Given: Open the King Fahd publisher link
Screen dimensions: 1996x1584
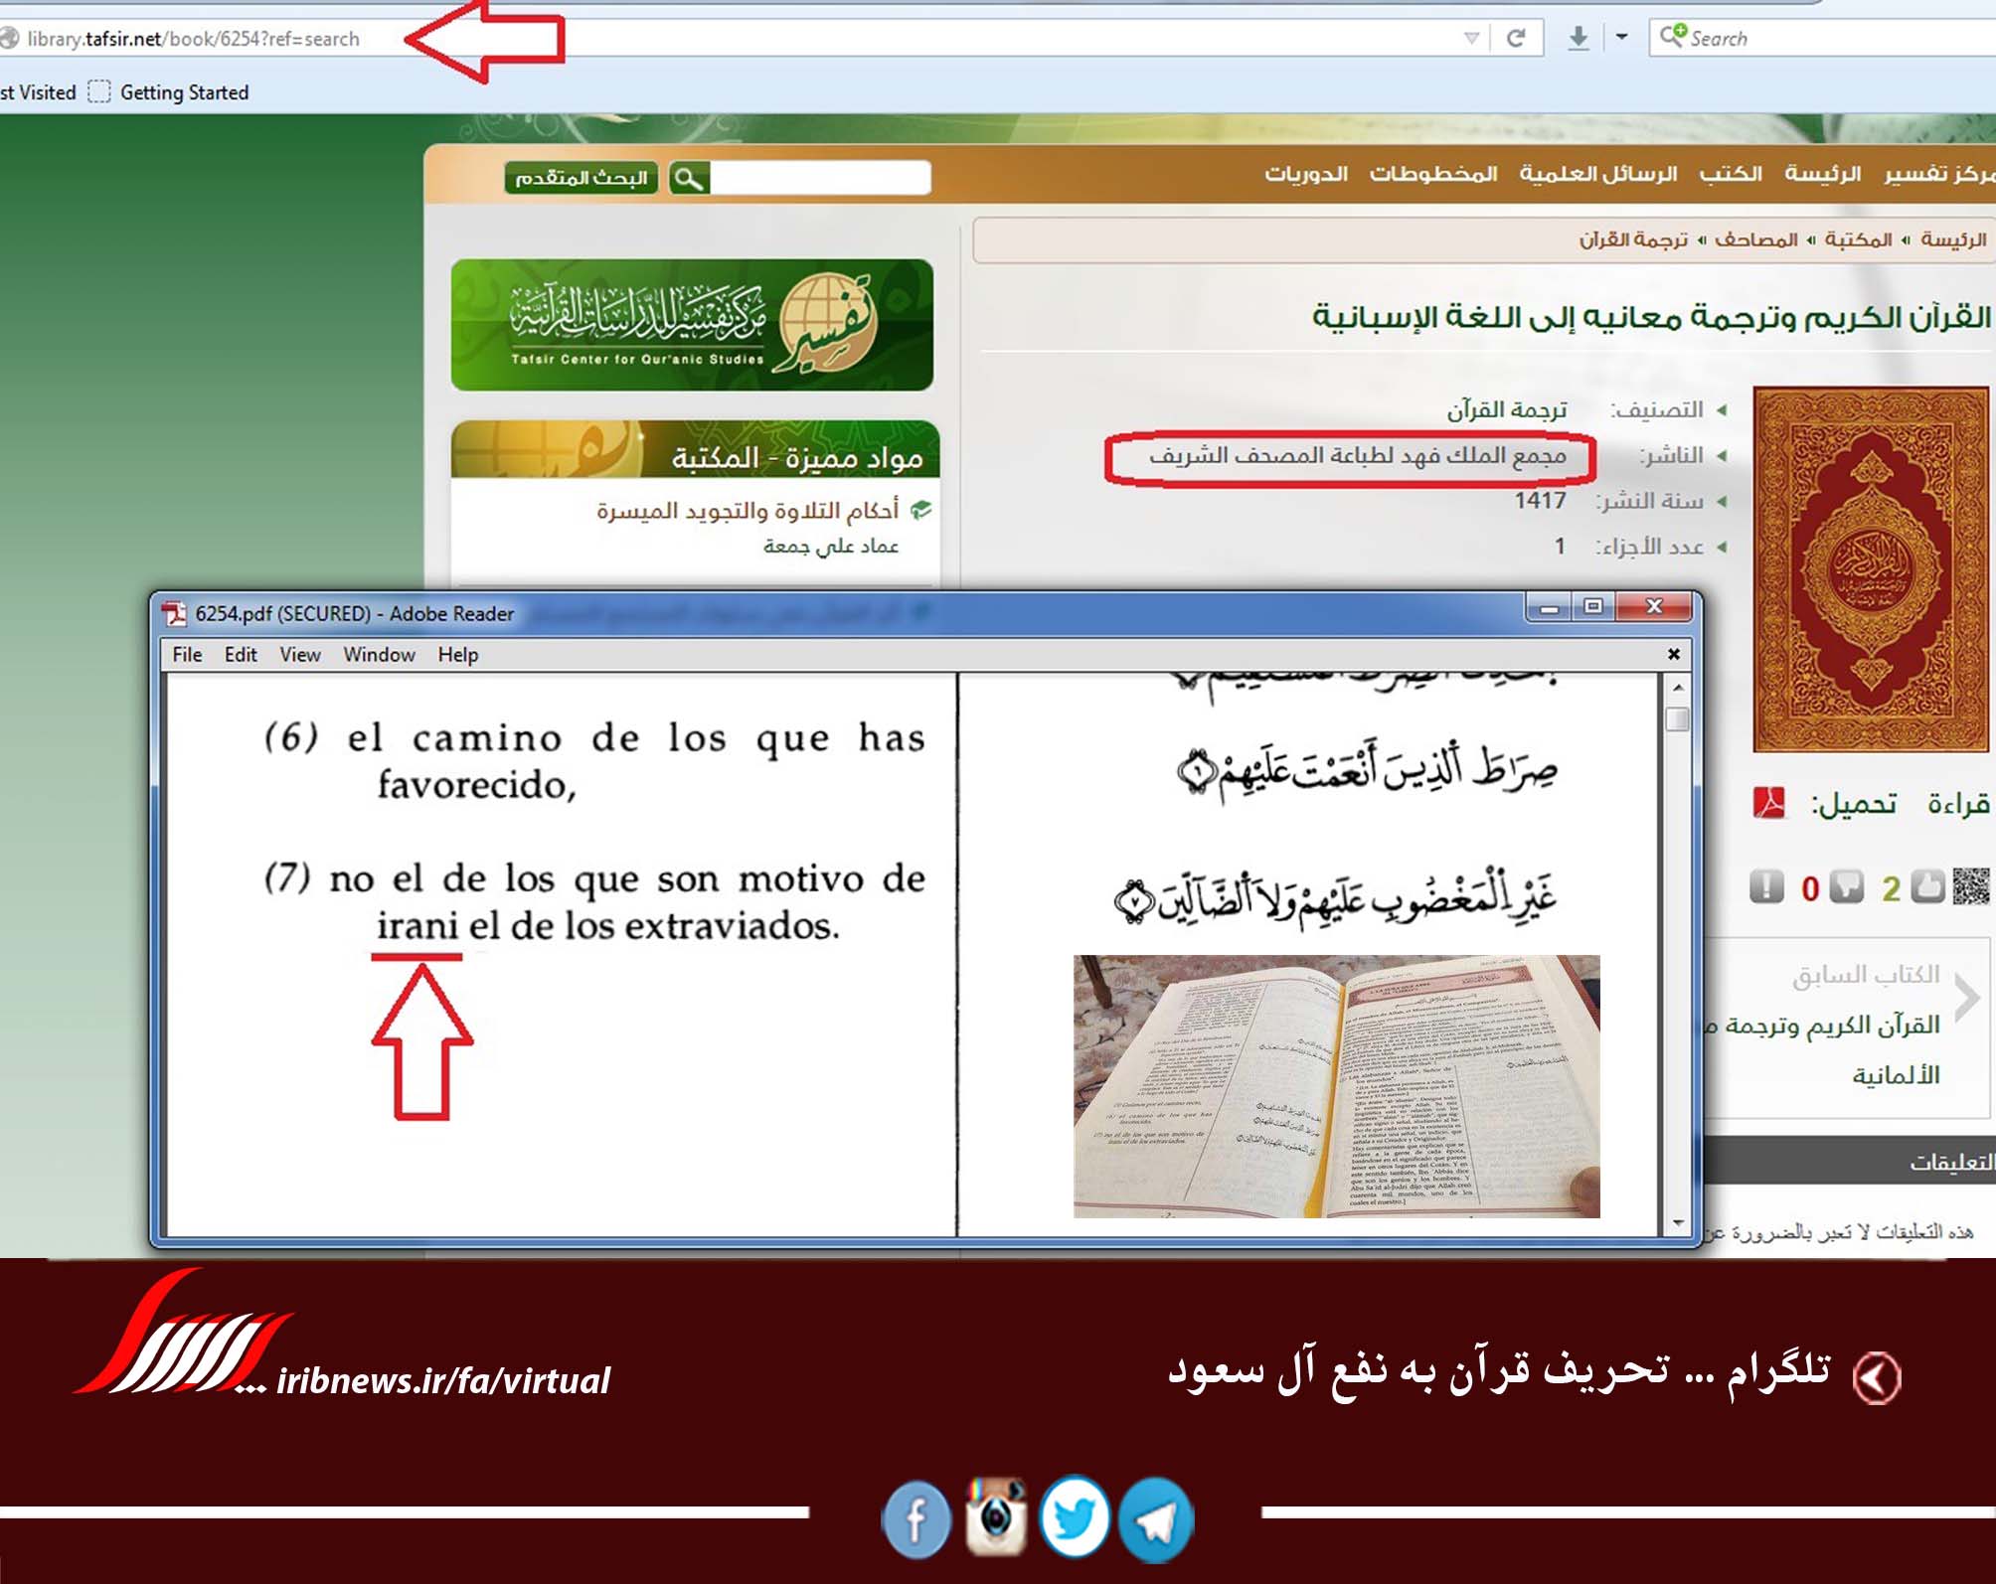Looking at the screenshot, I should tap(1357, 456).
